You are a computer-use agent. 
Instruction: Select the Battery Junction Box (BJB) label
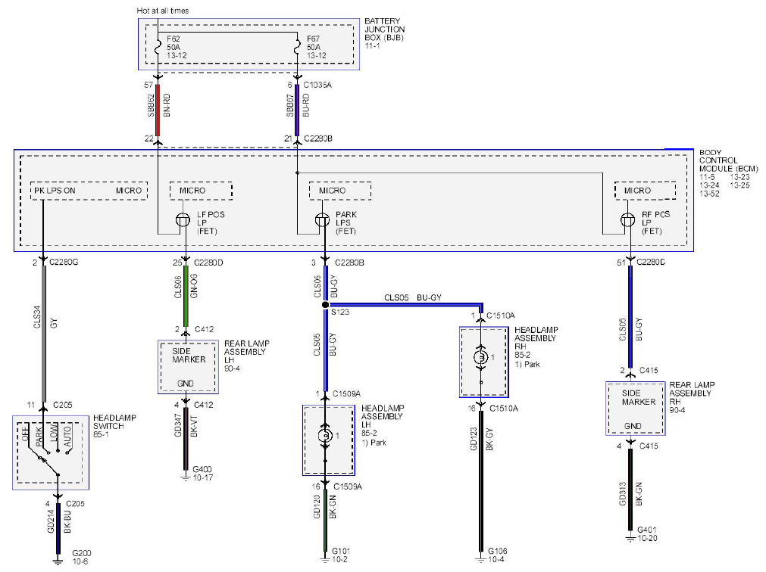click(384, 33)
